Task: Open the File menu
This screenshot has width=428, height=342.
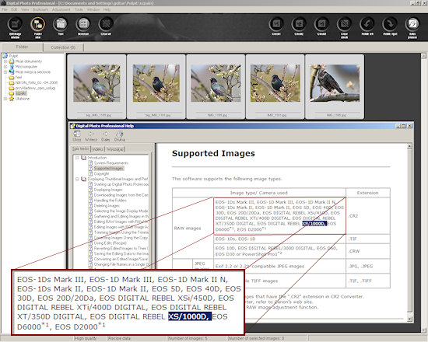Action: point(5,9)
